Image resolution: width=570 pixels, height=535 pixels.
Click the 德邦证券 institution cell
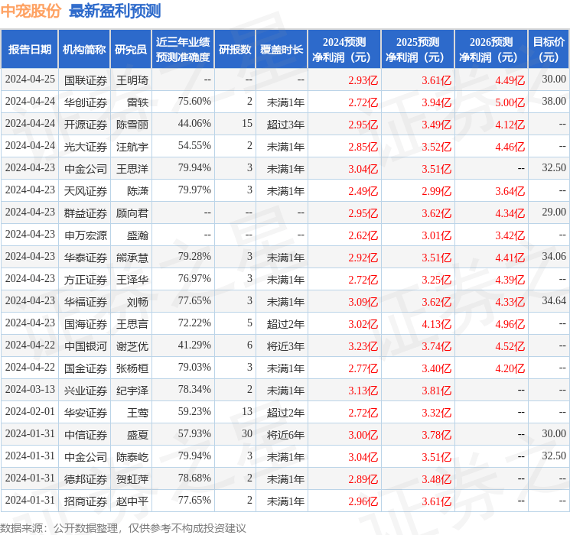click(x=86, y=479)
